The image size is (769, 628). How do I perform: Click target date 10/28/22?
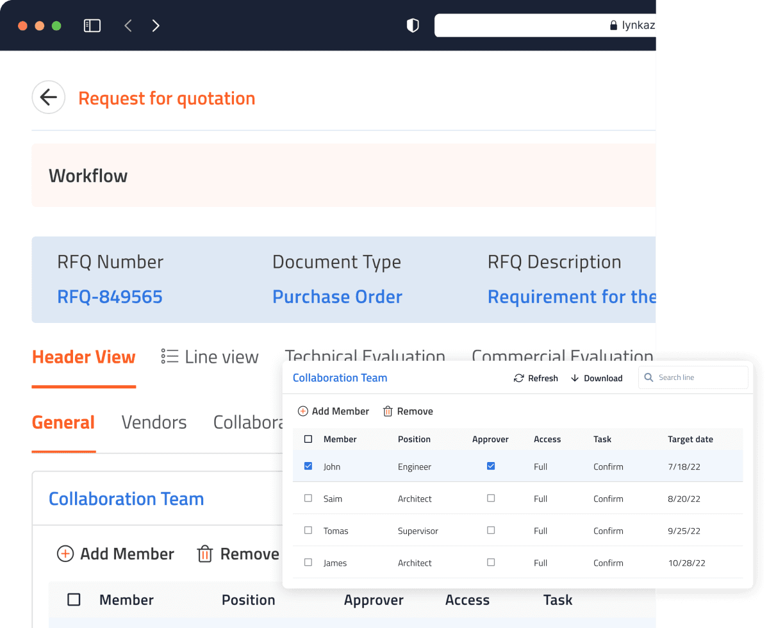(686, 563)
